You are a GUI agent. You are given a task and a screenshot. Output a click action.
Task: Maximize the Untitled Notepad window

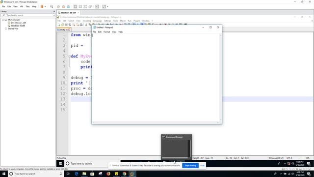coord(210,28)
